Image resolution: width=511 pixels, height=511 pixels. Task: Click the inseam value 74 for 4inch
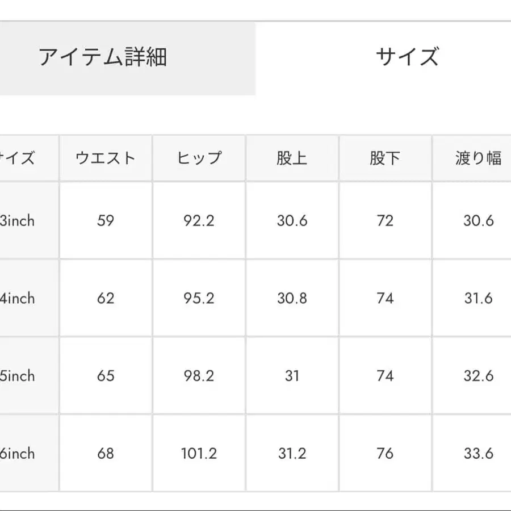click(x=385, y=298)
